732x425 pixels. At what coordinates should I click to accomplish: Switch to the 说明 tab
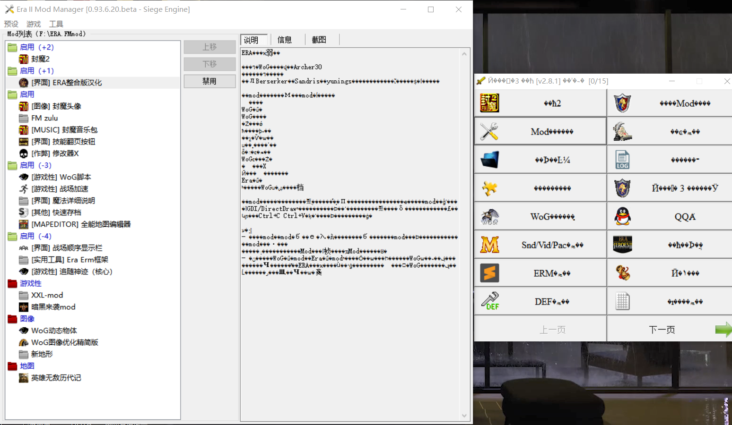click(x=254, y=40)
